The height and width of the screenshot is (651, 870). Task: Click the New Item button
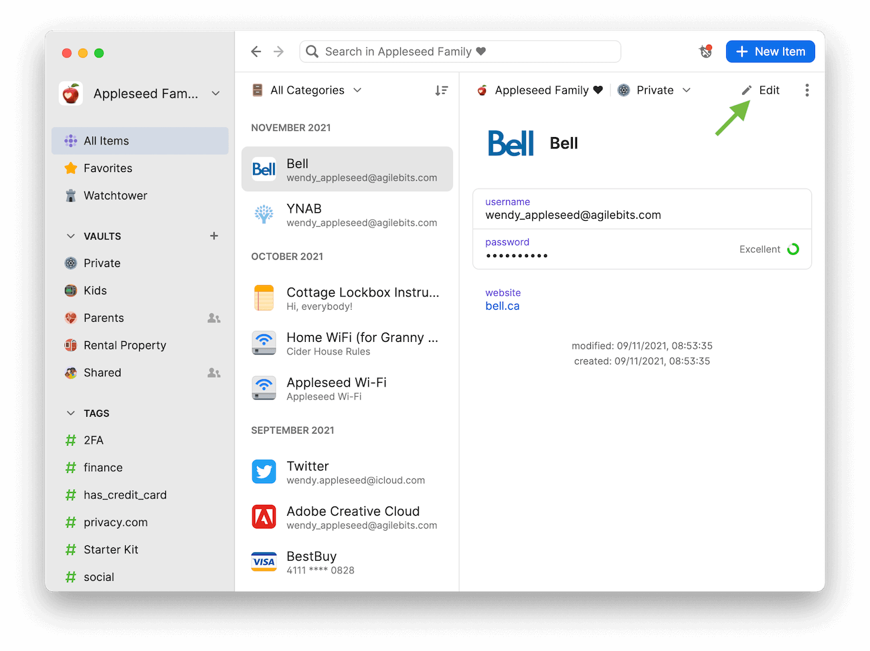[770, 52]
